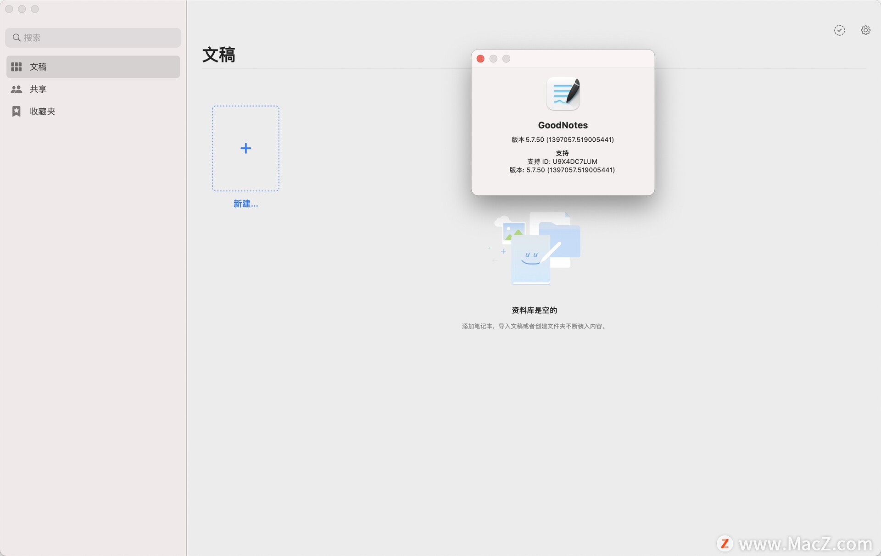Open settings via the gear icon
Screen dimensions: 881x556
865,30
